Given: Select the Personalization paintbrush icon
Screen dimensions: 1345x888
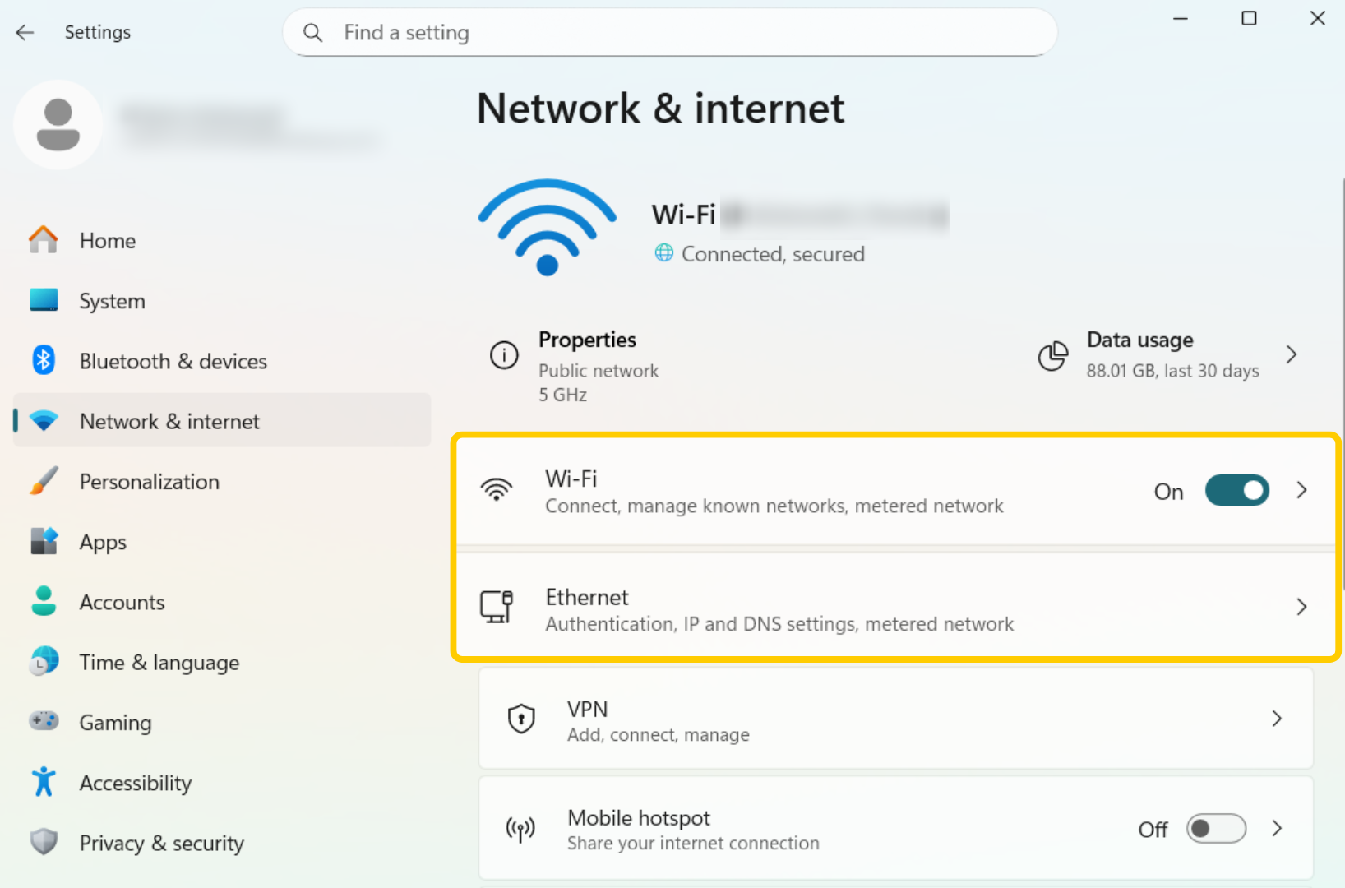Looking at the screenshot, I should click(43, 481).
